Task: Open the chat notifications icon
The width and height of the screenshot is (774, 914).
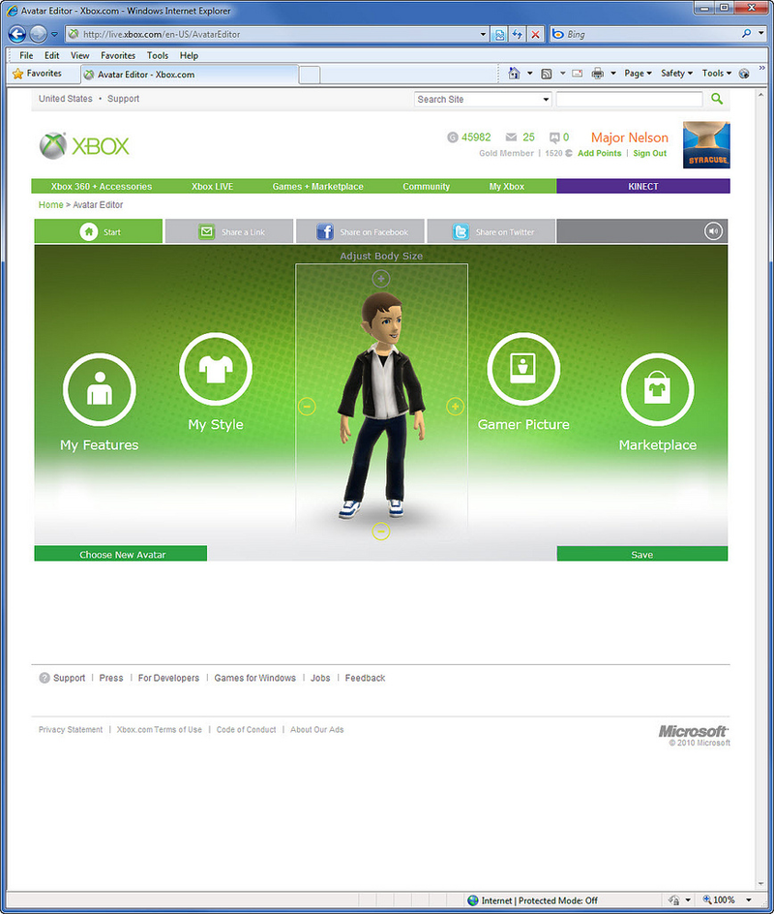Action: click(x=554, y=137)
